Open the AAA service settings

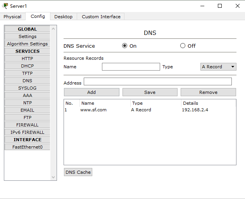coord(28,95)
